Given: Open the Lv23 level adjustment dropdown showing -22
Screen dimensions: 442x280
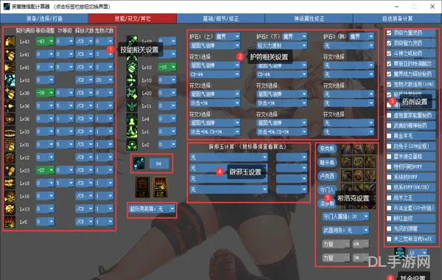Looking at the screenshot, I should [45, 170].
